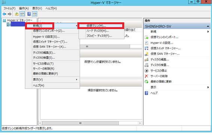Viewport: 212px width, 135px height.
Task: Open the blue Help toolbar icon
Action: coord(29,14)
